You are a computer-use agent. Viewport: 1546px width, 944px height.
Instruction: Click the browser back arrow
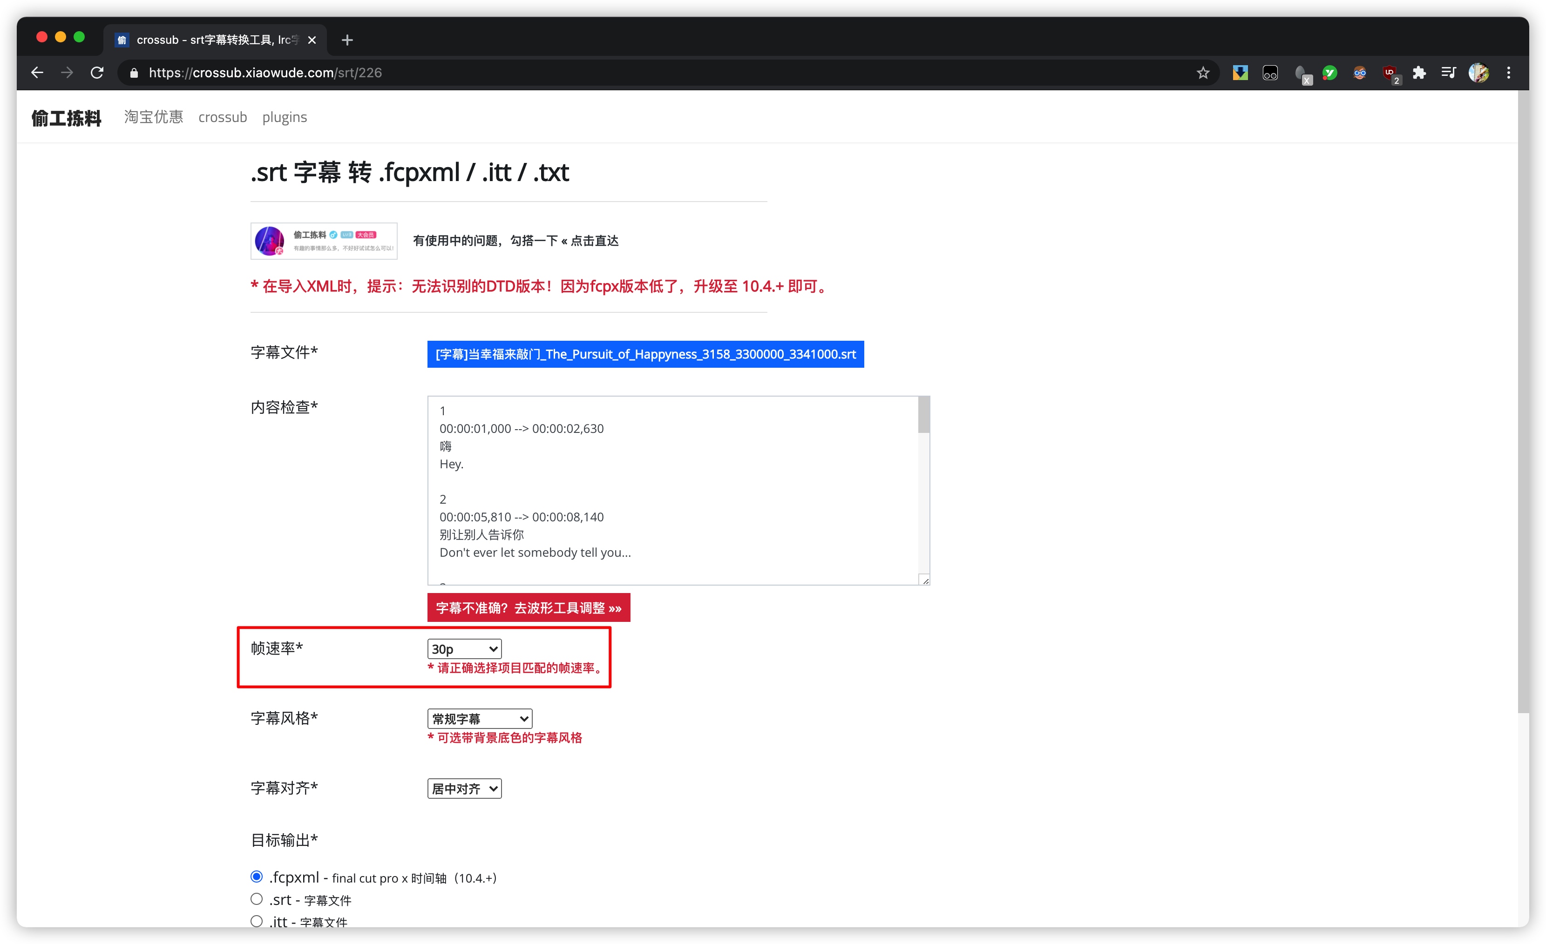pyautogui.click(x=37, y=73)
